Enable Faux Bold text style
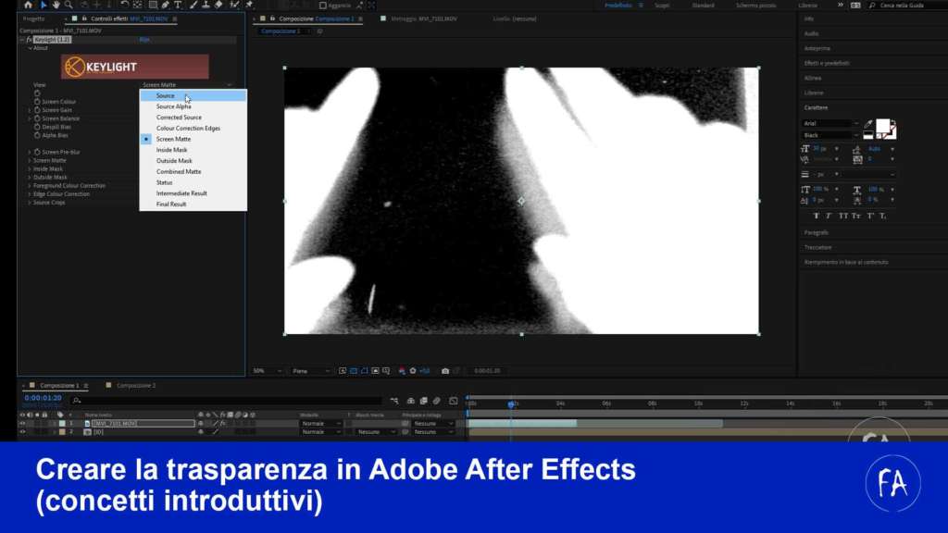 (817, 217)
